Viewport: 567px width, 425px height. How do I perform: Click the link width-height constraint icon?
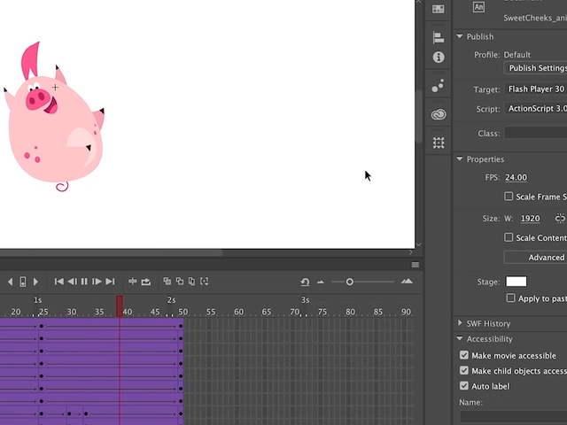click(x=560, y=219)
